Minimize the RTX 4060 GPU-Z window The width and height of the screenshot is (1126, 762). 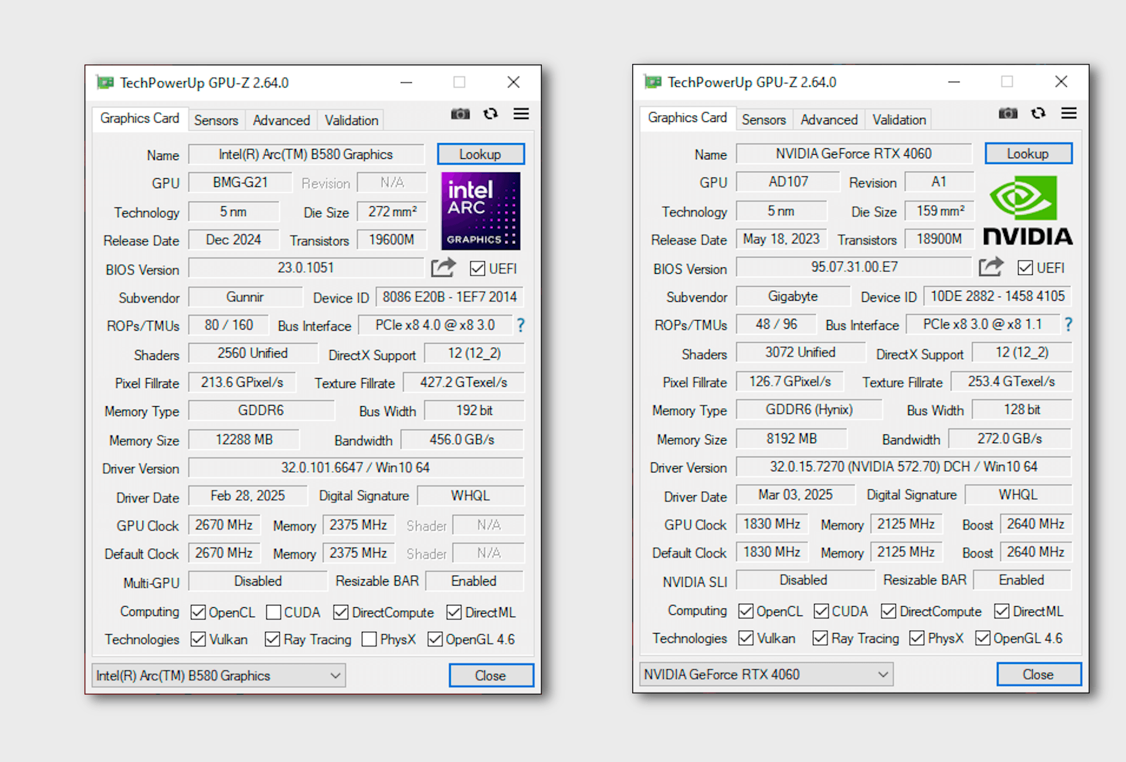click(954, 82)
